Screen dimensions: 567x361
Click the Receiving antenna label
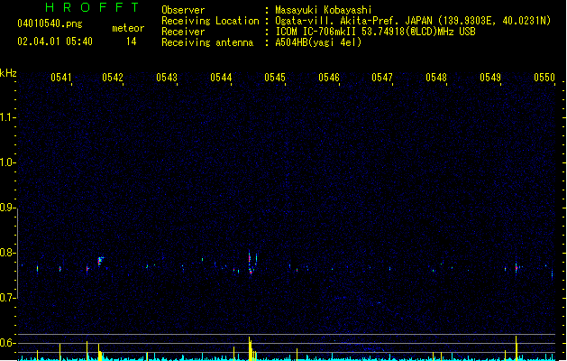(x=207, y=42)
